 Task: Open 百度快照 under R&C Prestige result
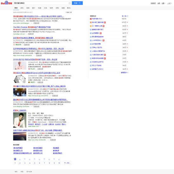[x=31, y=34]
